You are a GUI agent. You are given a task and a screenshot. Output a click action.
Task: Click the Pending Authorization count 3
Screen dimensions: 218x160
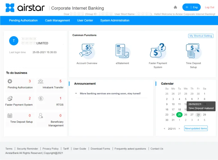30,81
